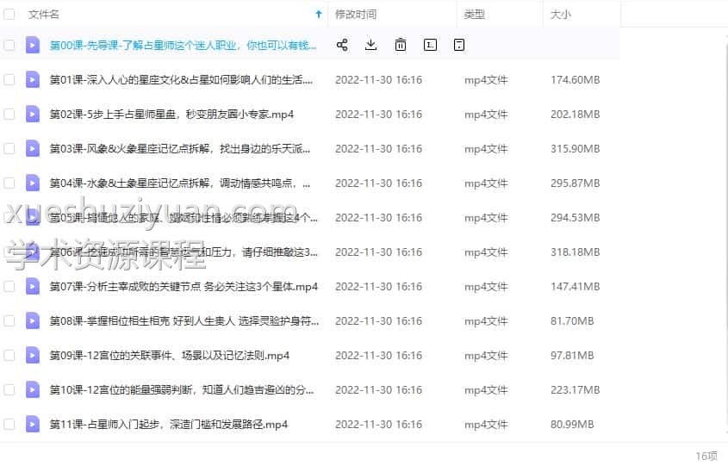The width and height of the screenshot is (728, 466).
Task: Select the checkbox next to 第07课
Action: 9,286
